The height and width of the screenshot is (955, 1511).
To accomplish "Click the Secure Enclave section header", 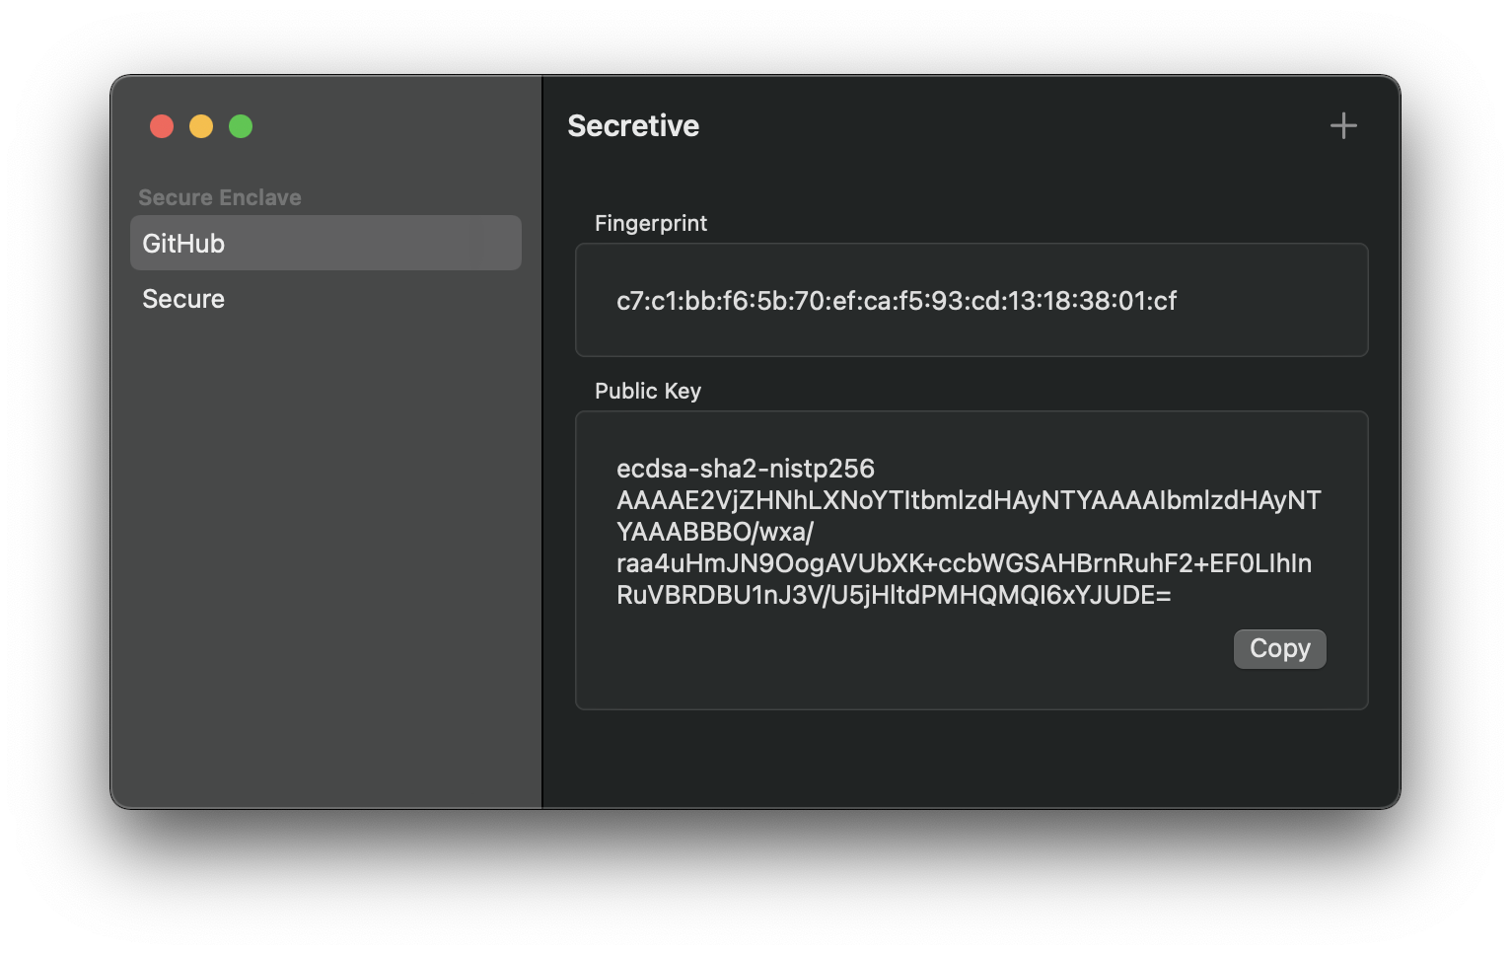I will pos(221,196).
